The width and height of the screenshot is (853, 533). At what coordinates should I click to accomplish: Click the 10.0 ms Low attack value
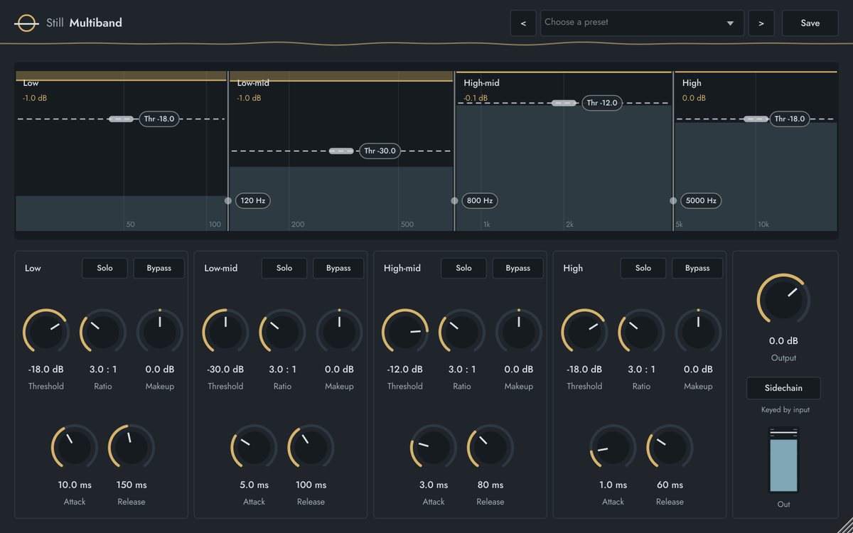[75, 485]
